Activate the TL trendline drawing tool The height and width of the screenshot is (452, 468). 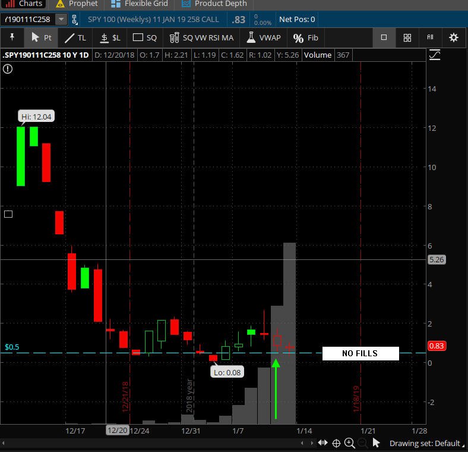75,37
